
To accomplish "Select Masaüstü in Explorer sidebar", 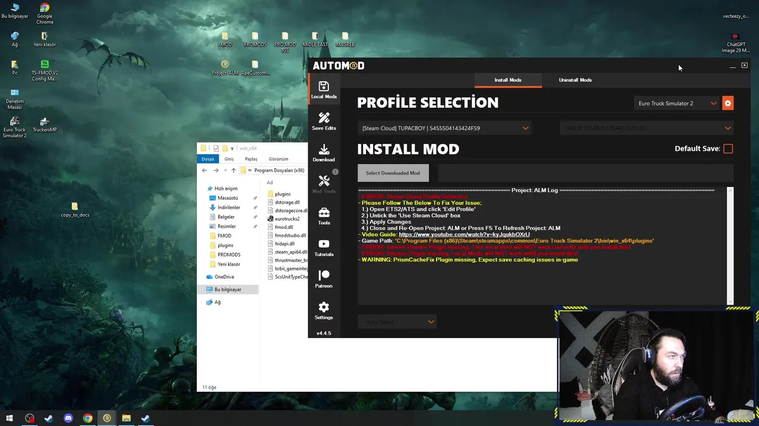I will [228, 198].
